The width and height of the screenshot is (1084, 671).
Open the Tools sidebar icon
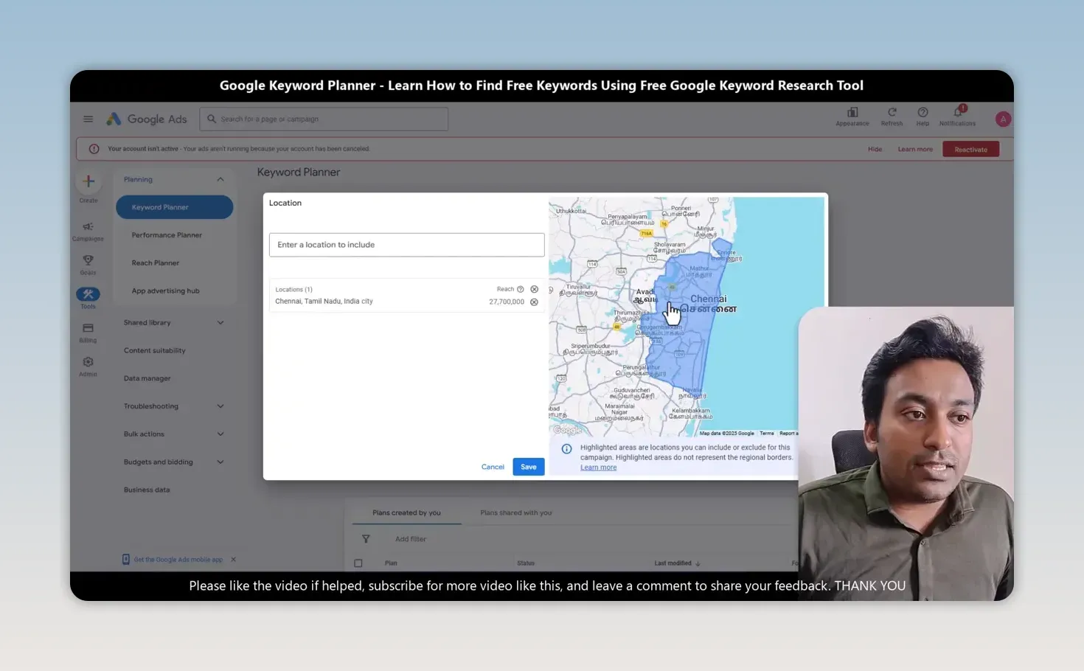pos(88,294)
